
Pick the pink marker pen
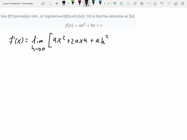[79, 3]
